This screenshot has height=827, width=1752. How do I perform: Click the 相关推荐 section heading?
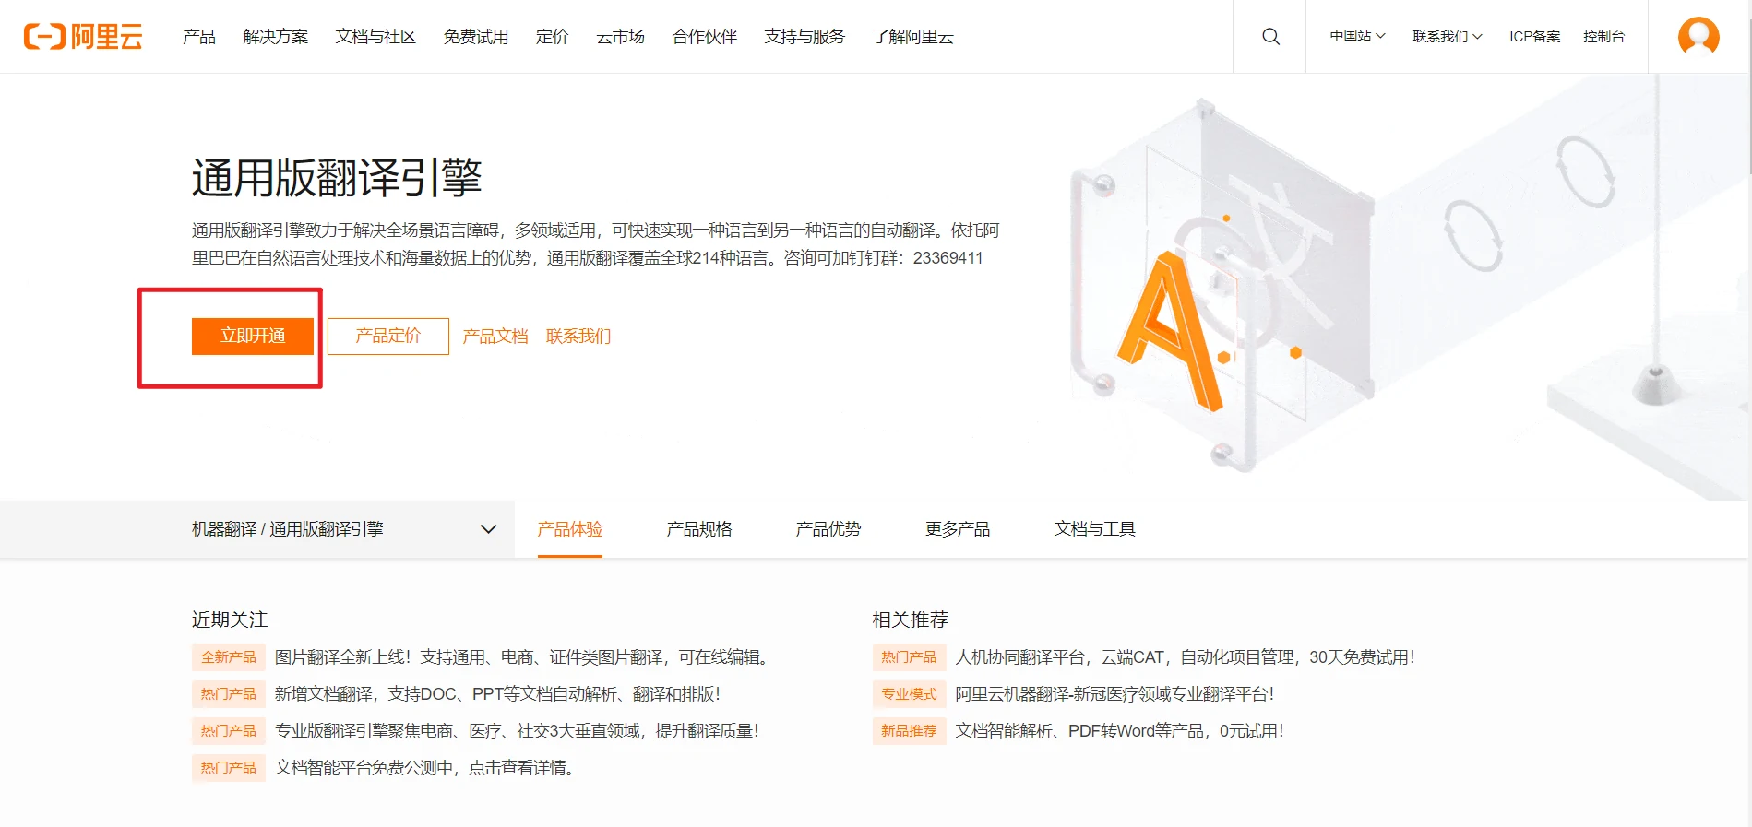point(911,620)
